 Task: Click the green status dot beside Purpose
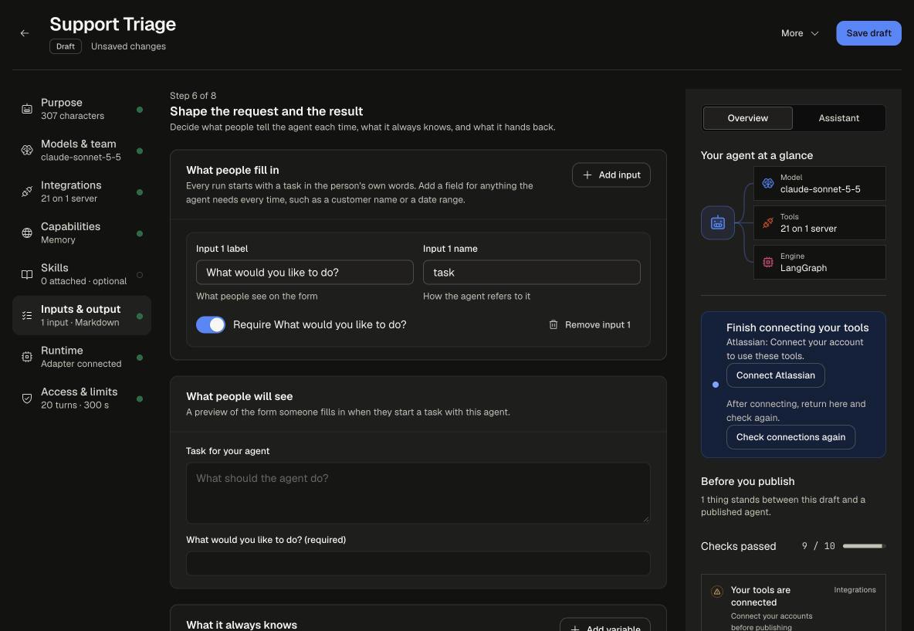140,110
